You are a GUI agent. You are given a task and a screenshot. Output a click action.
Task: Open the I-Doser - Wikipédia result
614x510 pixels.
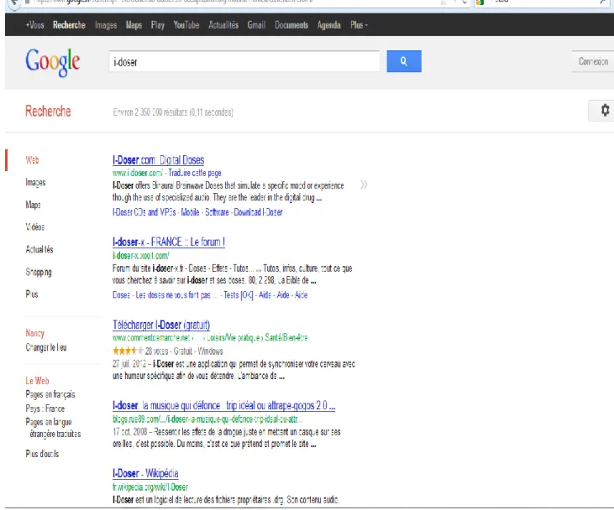145,473
